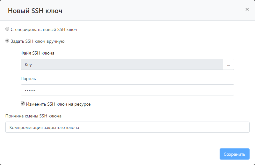Click the 'Компрометация закрытого ключа' text
This screenshot has height=165, width=255.
pyautogui.click(x=44, y=127)
